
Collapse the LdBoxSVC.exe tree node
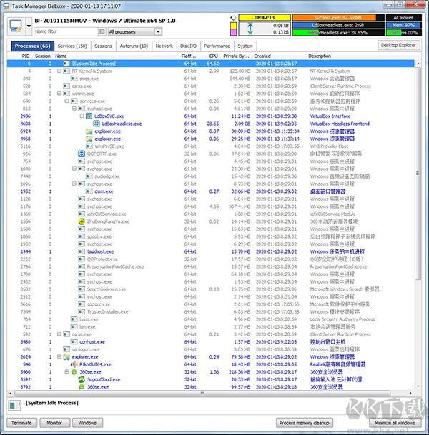click(x=82, y=116)
